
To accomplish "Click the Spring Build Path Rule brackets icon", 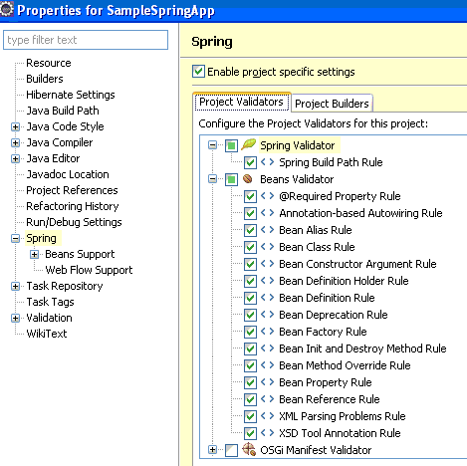I will coord(267,162).
